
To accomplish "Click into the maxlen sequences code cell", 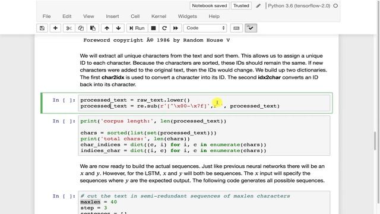I will (x=204, y=203).
